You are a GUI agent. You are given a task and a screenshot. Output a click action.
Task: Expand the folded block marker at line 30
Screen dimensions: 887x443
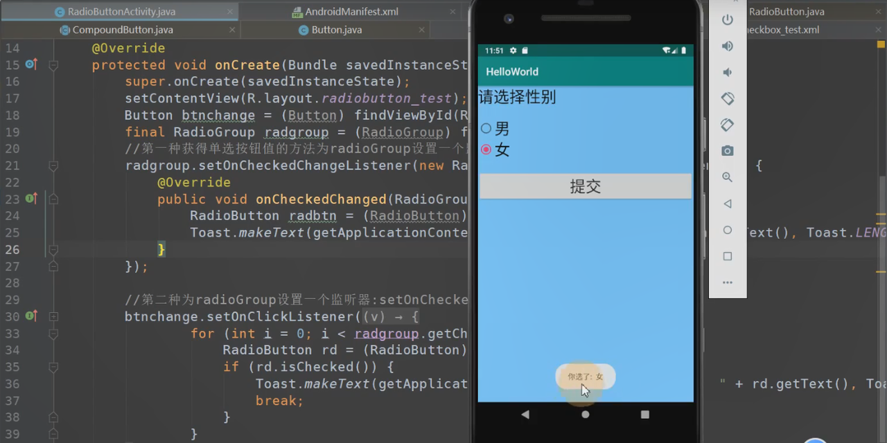pos(53,316)
